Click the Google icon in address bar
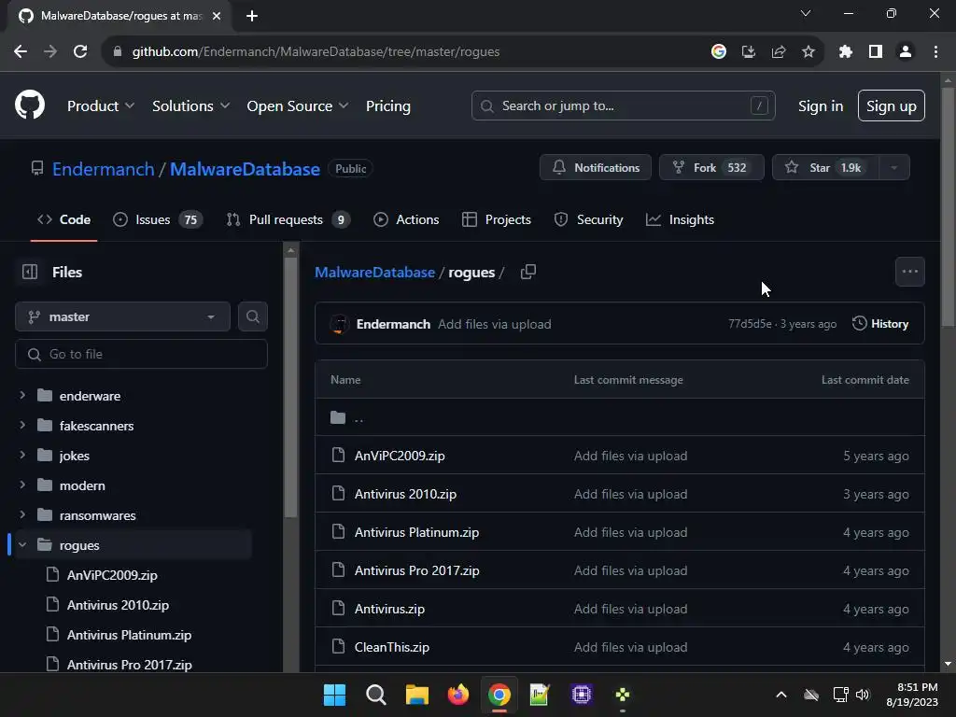The width and height of the screenshot is (956, 717). click(x=719, y=52)
